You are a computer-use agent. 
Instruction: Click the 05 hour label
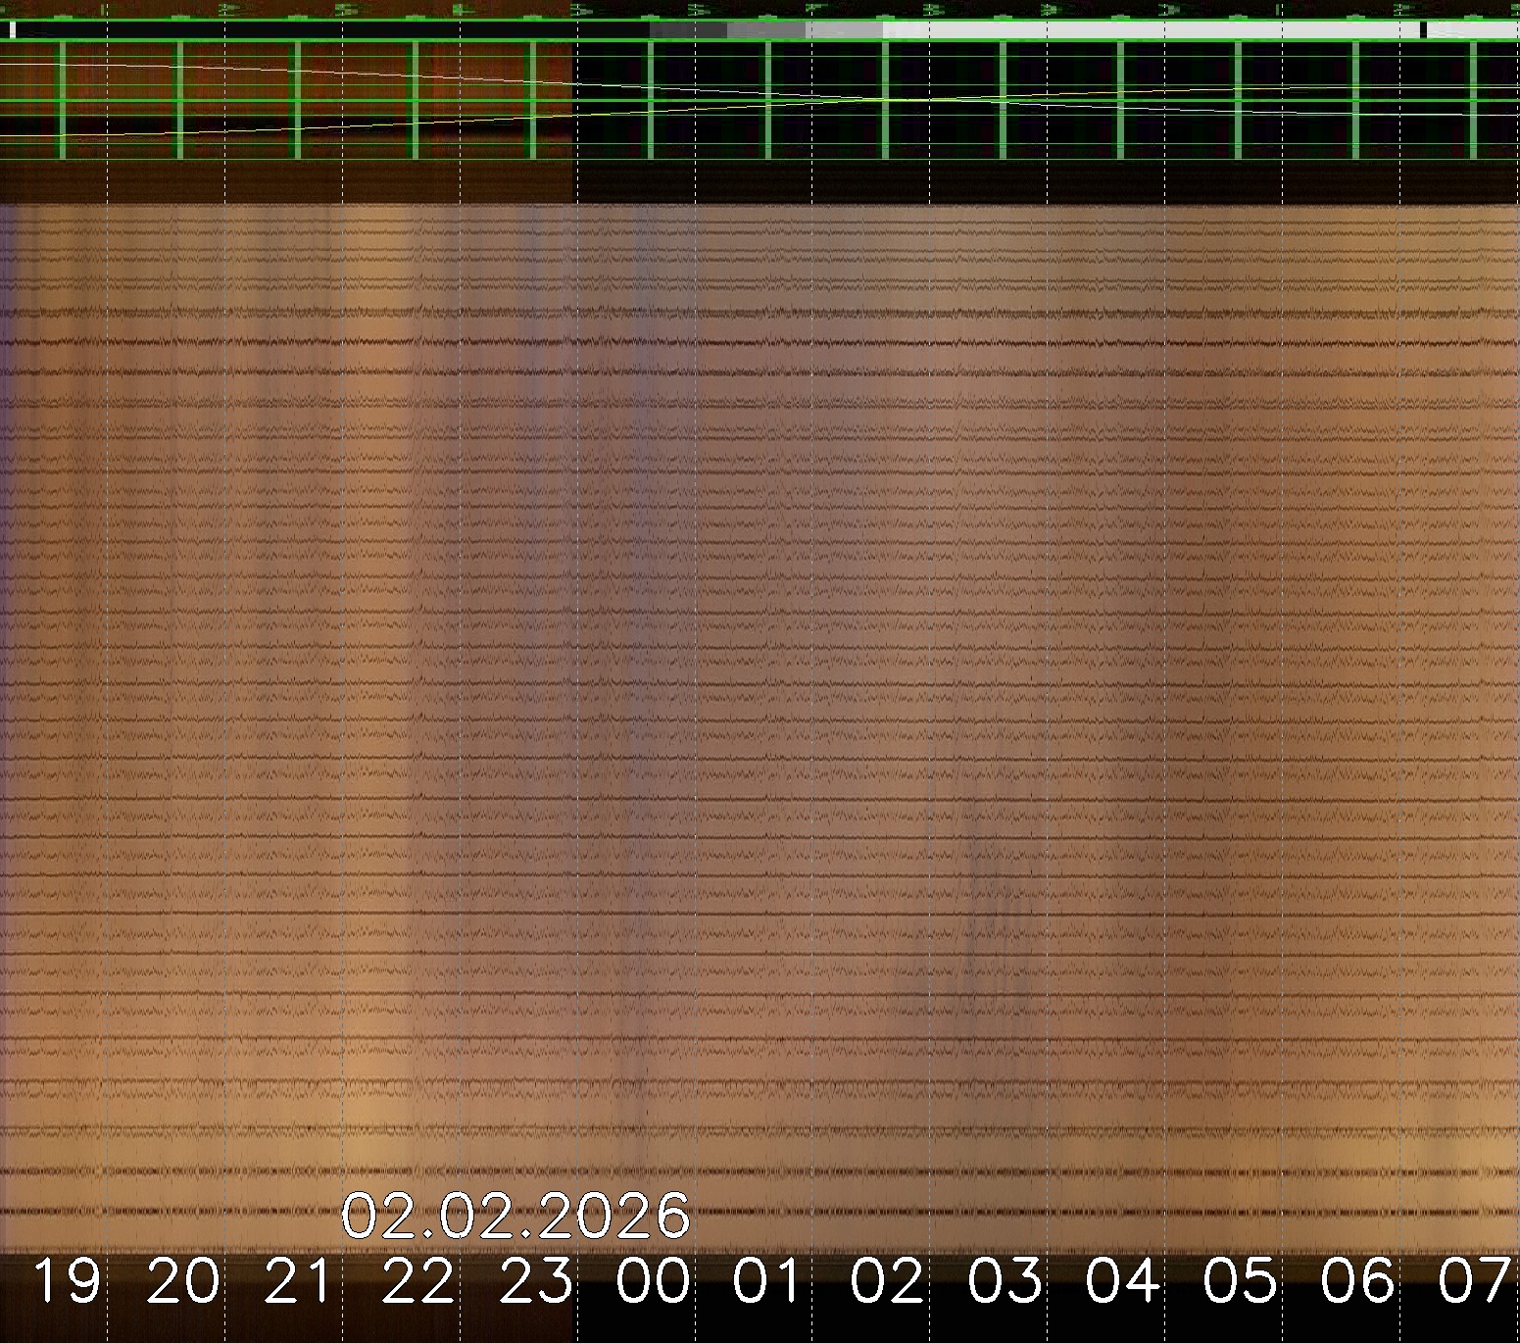pyautogui.click(x=1240, y=1281)
